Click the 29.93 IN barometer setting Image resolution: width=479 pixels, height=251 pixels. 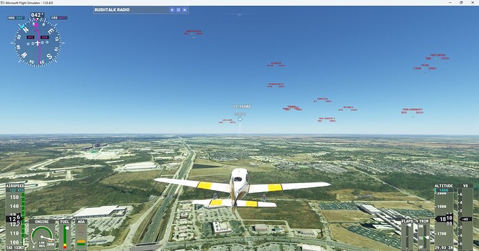[x=444, y=248]
